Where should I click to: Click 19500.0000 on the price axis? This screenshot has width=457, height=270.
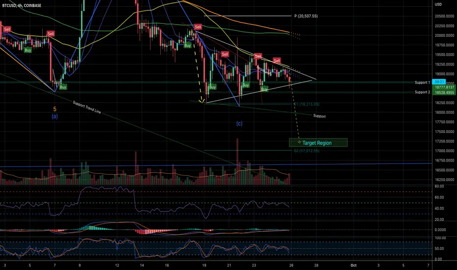(x=444, y=55)
